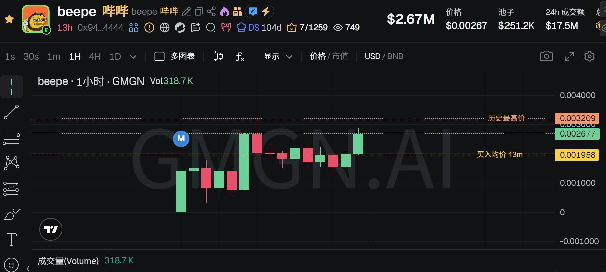
Task: Click the 0x94...4444 contract address
Action: pyautogui.click(x=100, y=28)
